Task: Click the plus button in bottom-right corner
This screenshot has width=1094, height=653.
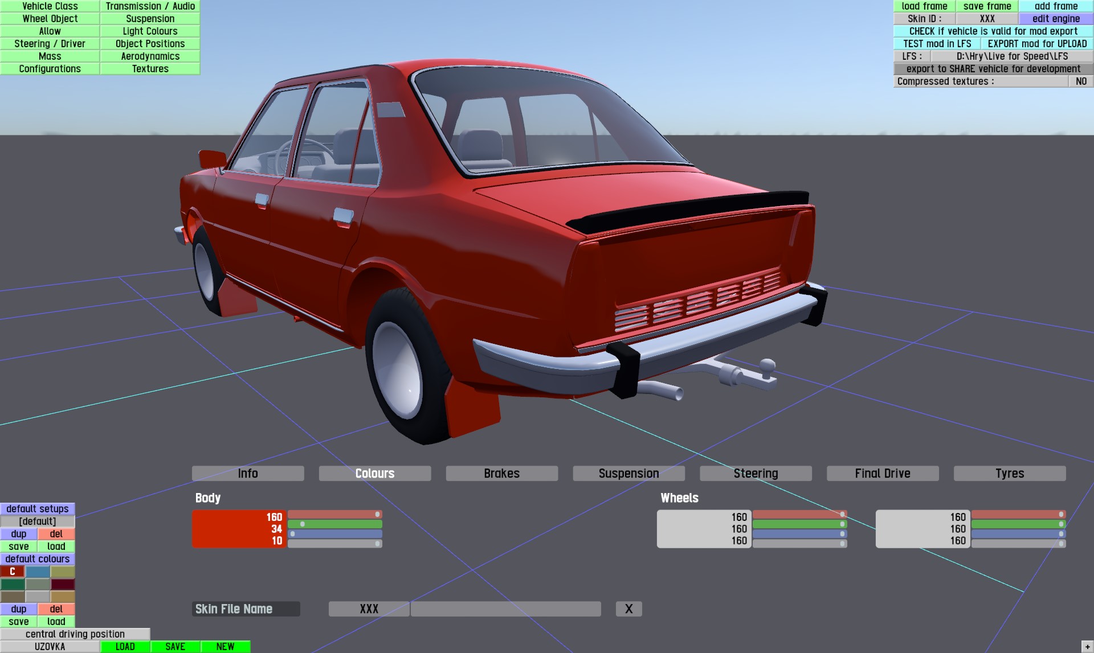Action: pos(1087,647)
